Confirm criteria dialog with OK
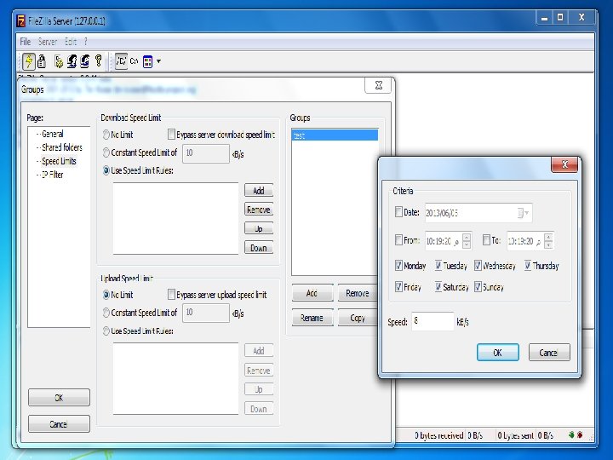The height and width of the screenshot is (460, 613). tap(498, 353)
